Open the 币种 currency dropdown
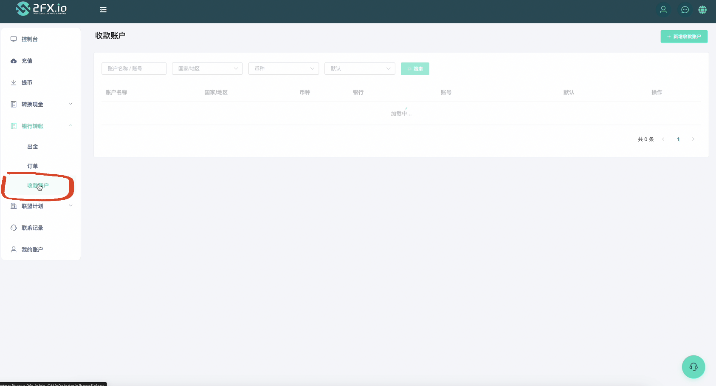This screenshot has height=386, width=716. (x=283, y=68)
